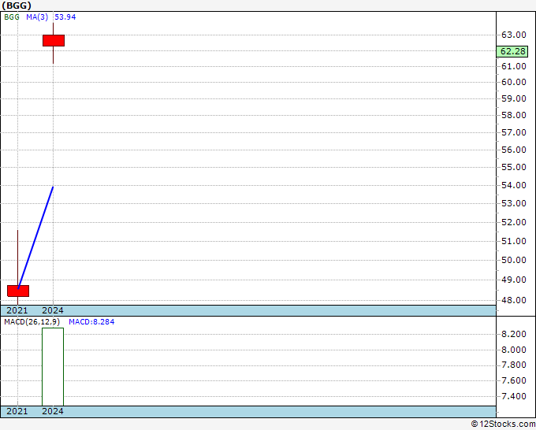The height and width of the screenshot is (430, 536).
Task: Click the 2021 red candlestick body
Action: coord(18,291)
